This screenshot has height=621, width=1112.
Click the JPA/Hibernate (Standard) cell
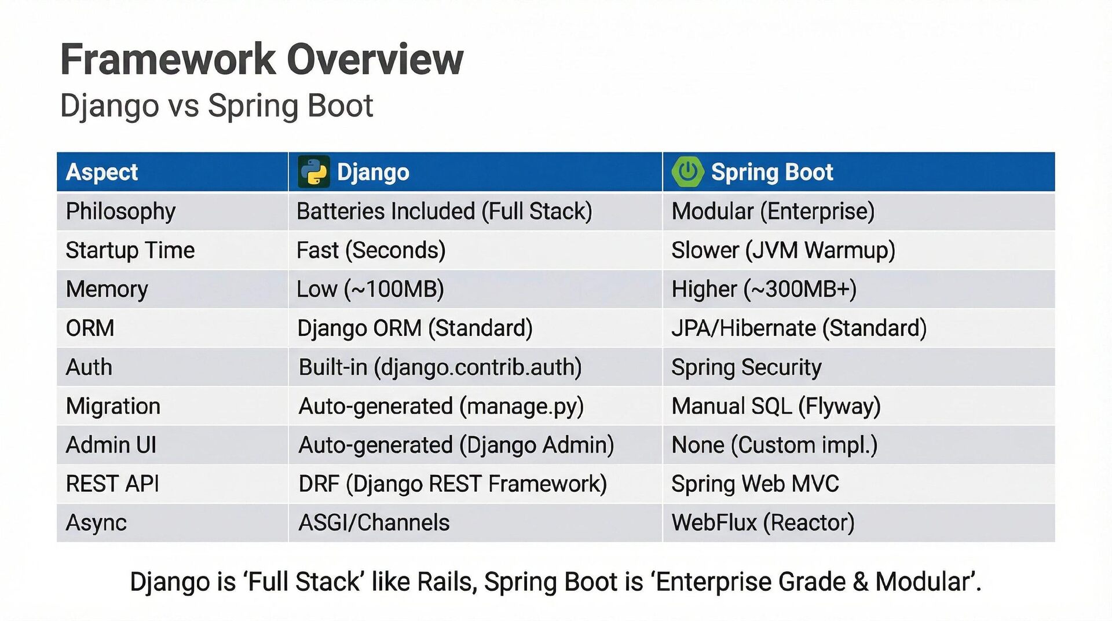[799, 328]
